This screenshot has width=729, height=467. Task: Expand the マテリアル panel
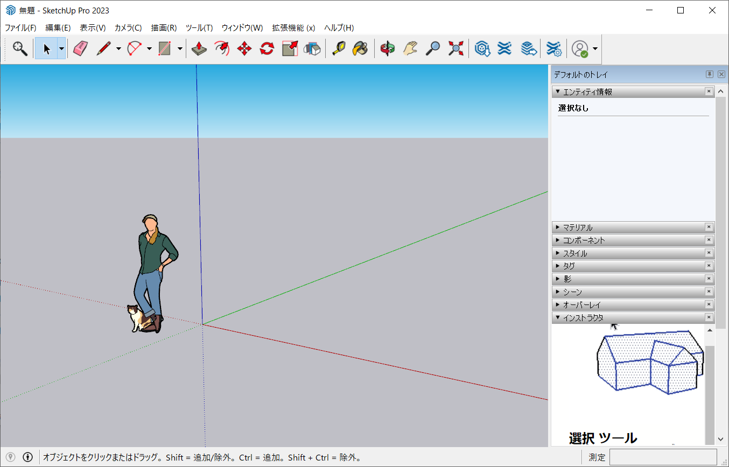[558, 228]
